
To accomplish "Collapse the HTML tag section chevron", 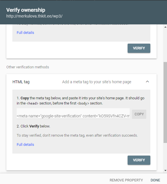I will click(x=147, y=82).
